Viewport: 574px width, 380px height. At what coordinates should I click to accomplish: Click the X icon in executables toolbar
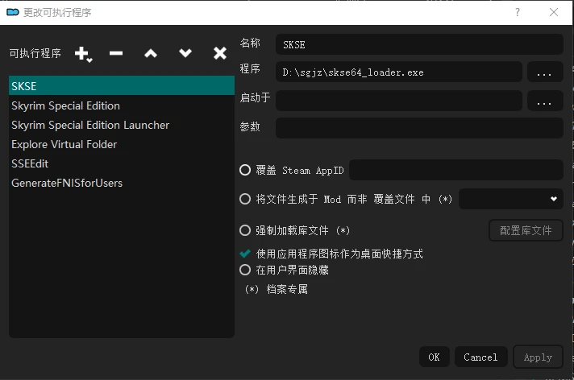pyautogui.click(x=220, y=53)
